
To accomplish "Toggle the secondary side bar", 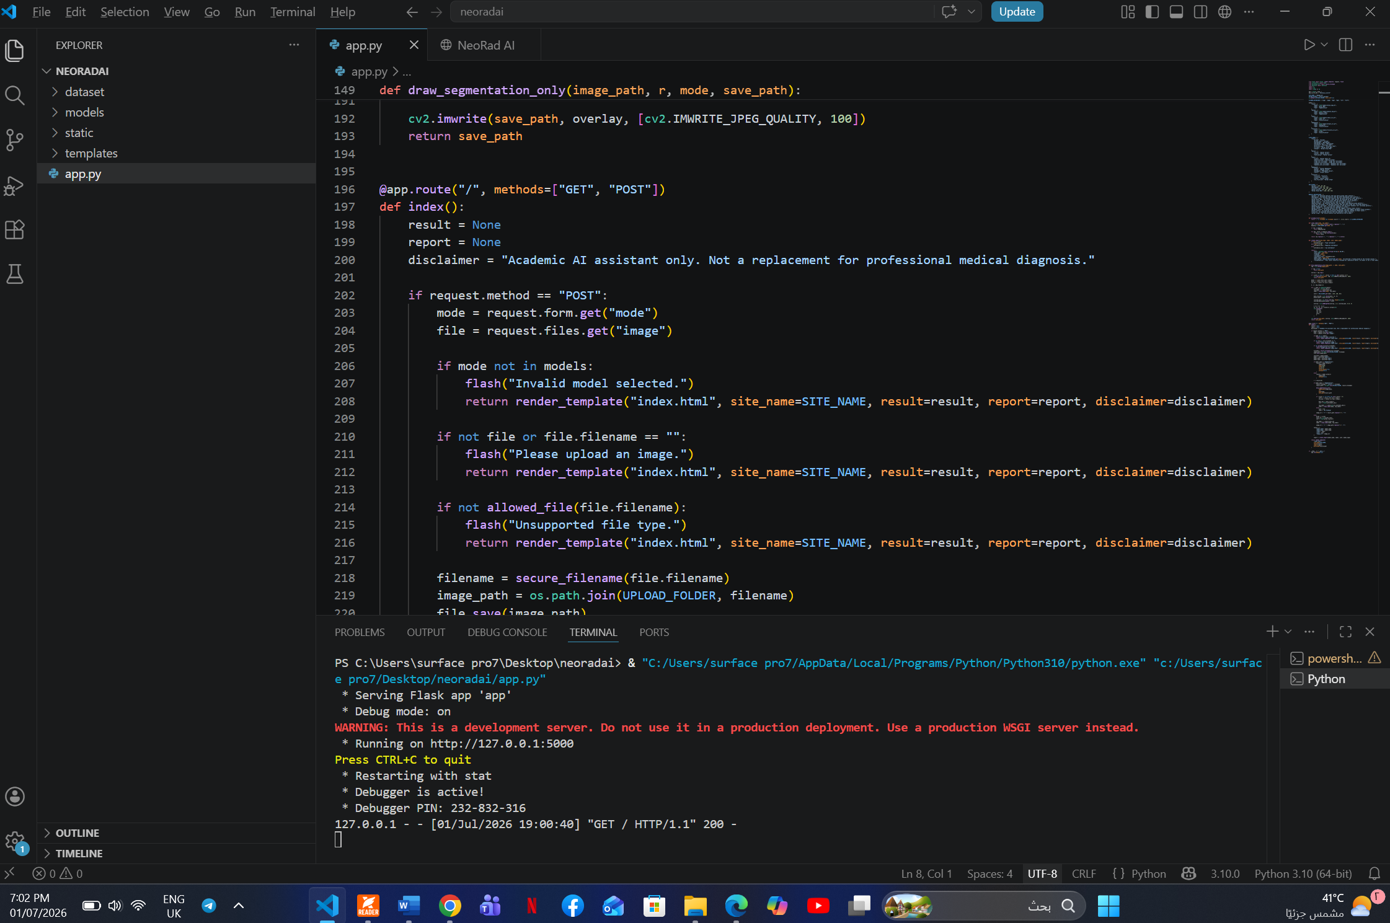I will [1200, 12].
